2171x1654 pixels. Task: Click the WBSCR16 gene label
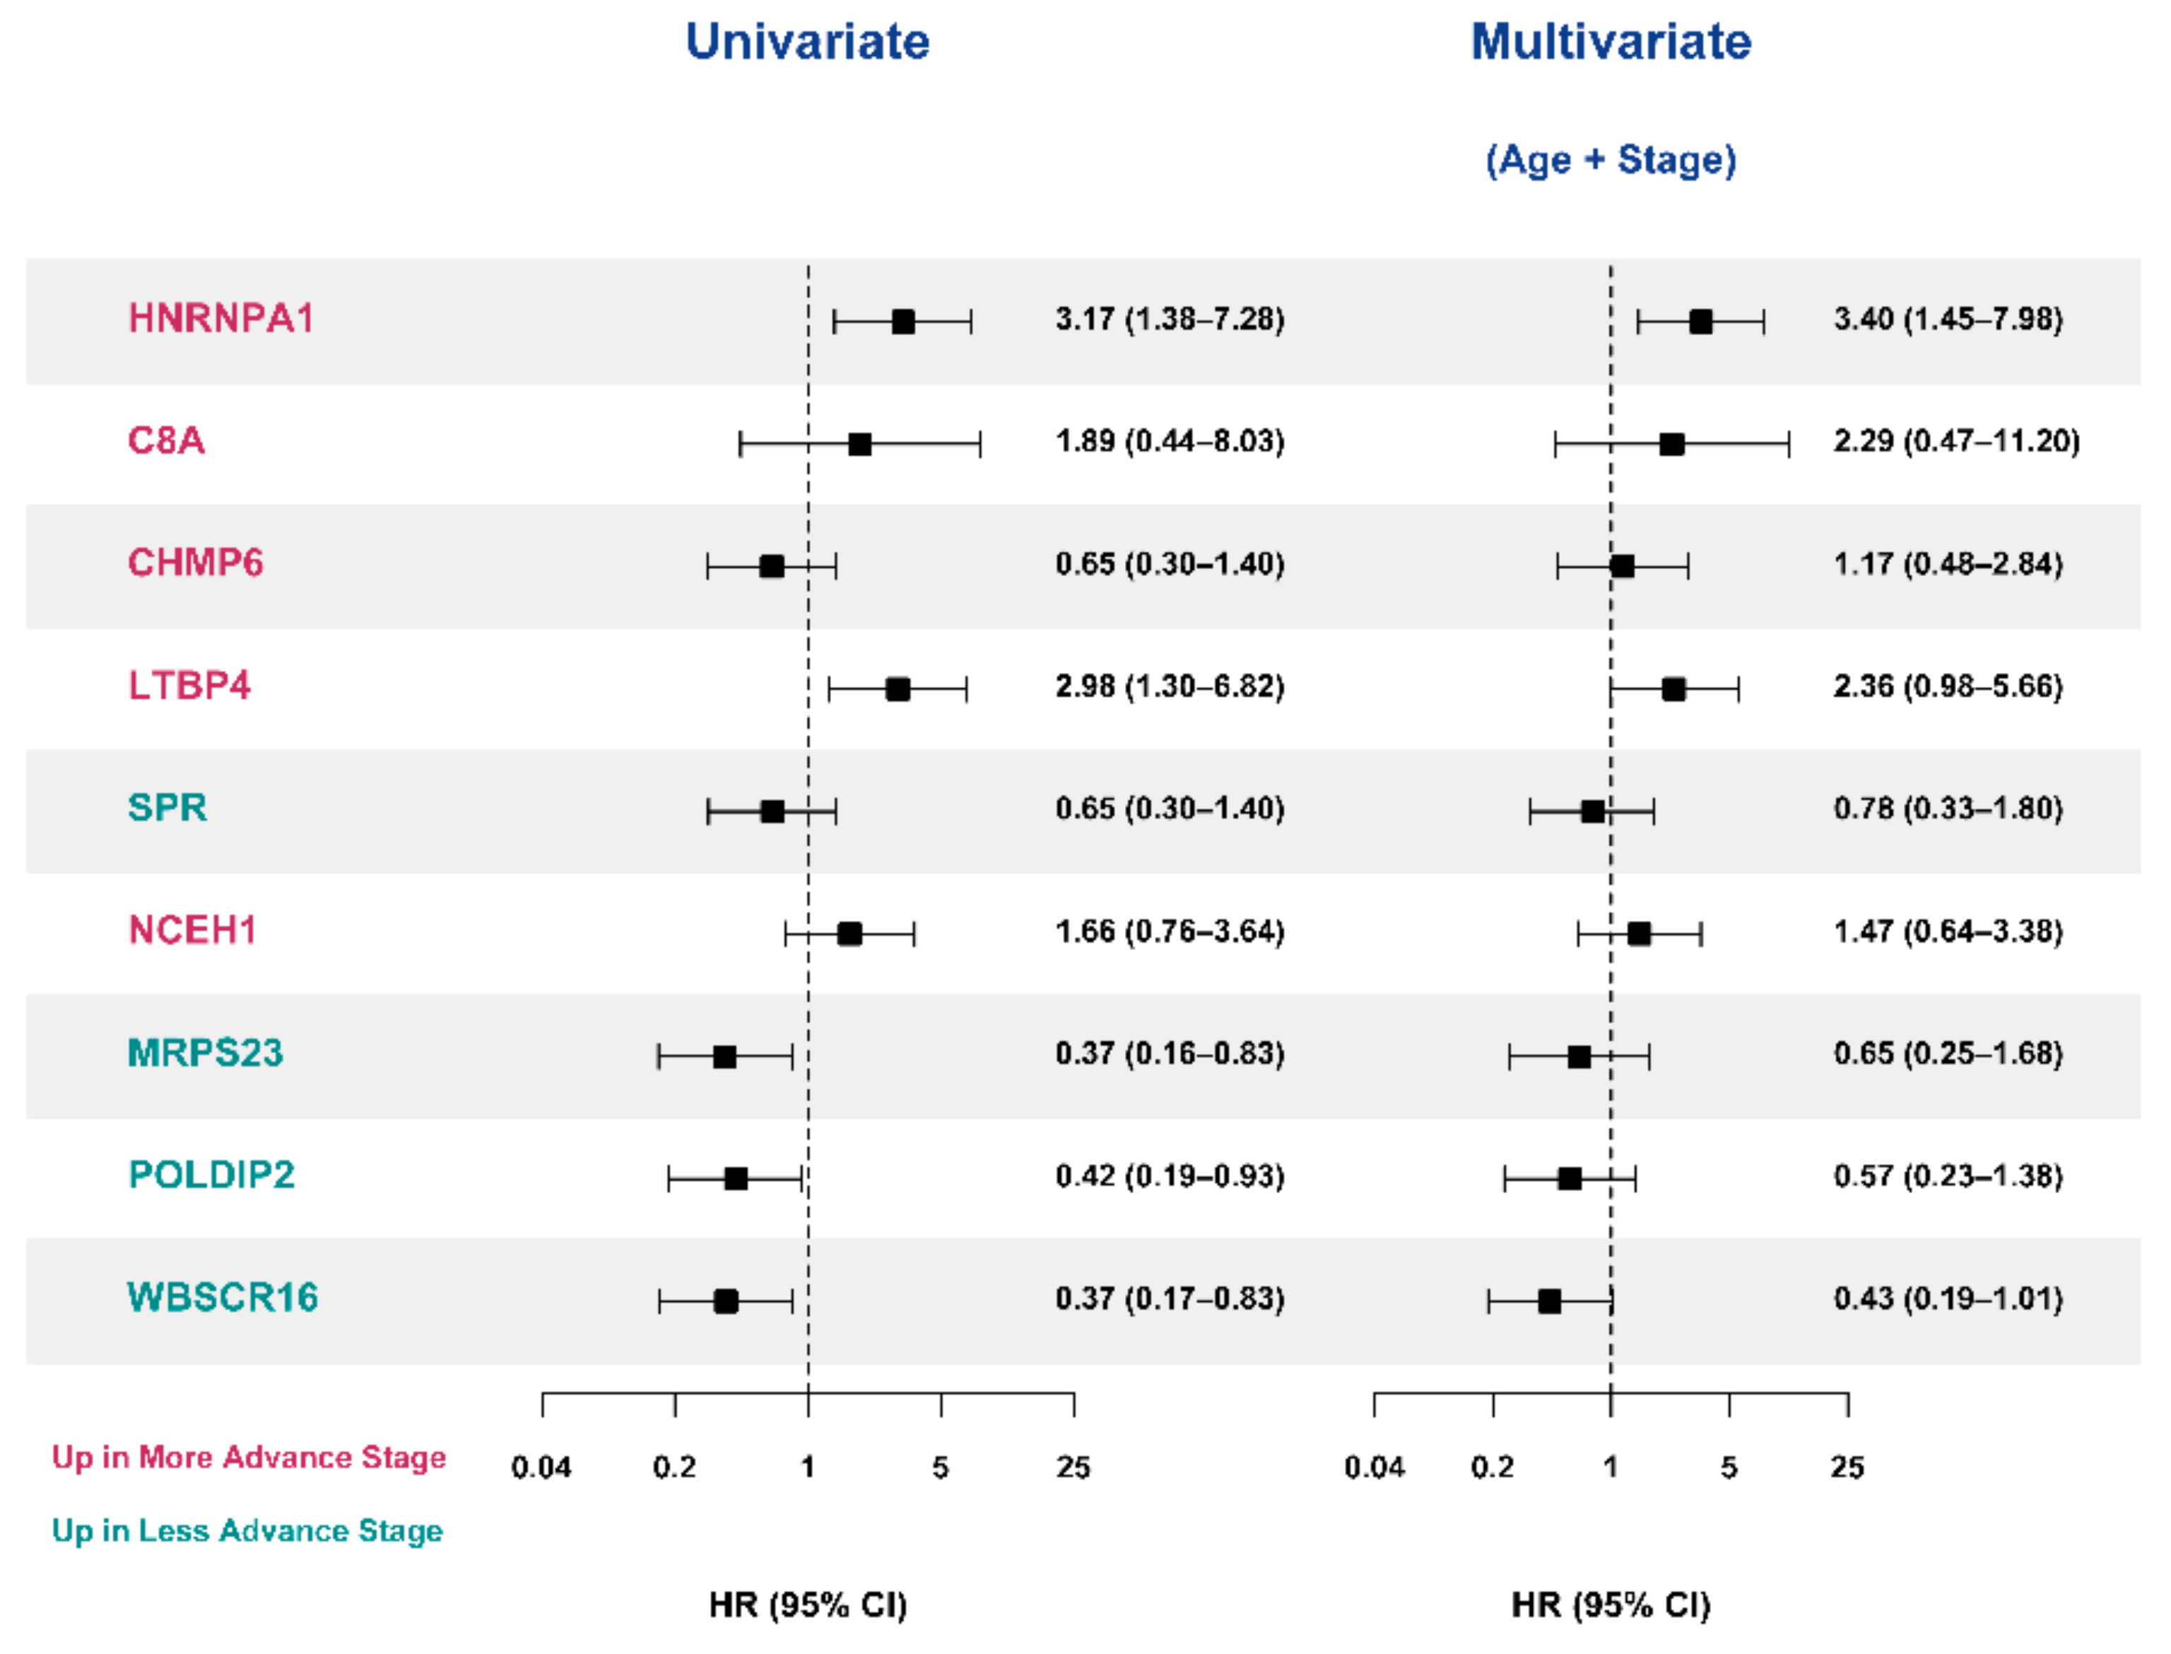223,1298
